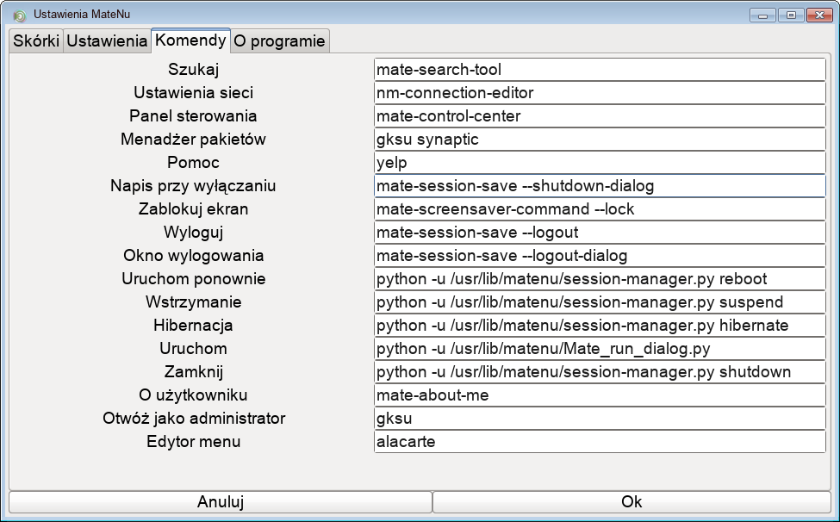This screenshot has width=840, height=522.
Task: Focus the Szukaj command field
Action: coord(600,70)
